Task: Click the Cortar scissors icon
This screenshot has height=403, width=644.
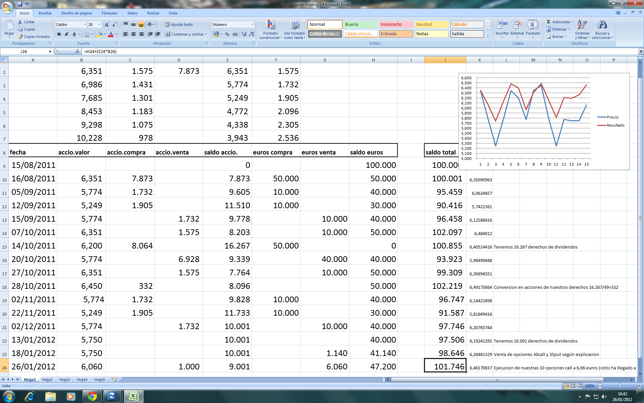Action: [x=20, y=22]
